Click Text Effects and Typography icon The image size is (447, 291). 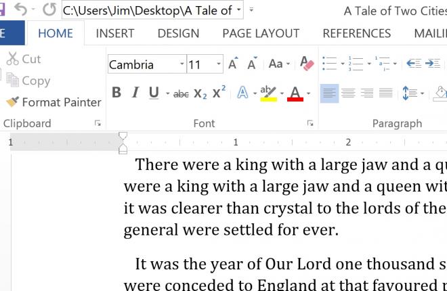(242, 93)
